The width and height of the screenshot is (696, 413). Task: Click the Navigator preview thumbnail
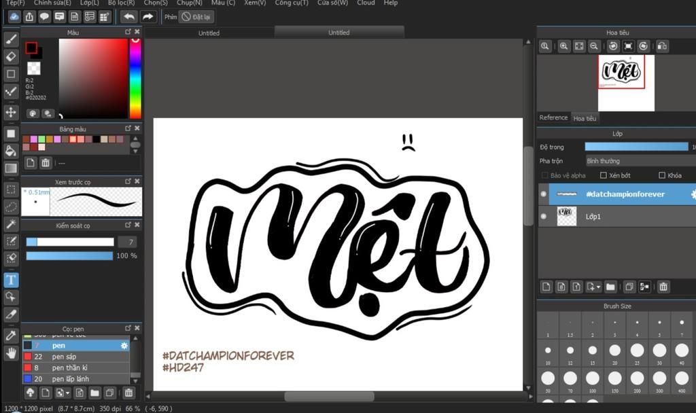[626, 83]
